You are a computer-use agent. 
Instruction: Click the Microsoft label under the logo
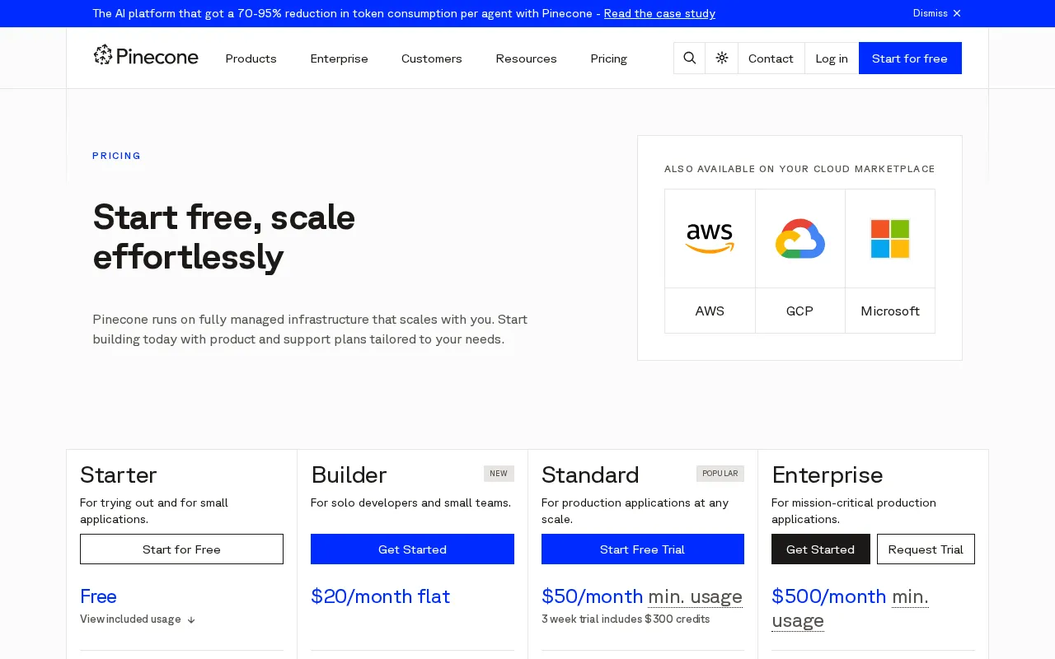click(890, 311)
